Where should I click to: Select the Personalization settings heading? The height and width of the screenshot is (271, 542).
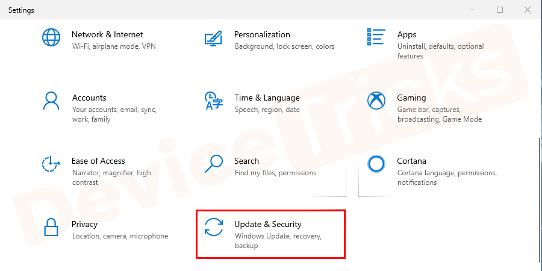click(262, 34)
